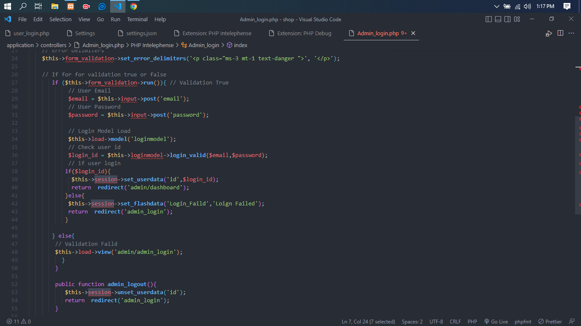Click 'admin/dashboard' redirect string on line 40
581x326 pixels.
pos(154,187)
